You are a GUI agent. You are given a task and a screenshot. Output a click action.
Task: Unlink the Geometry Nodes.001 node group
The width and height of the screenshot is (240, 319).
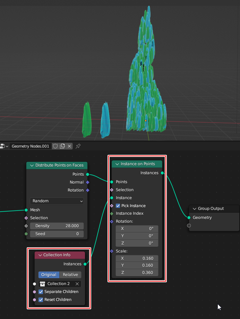[x=69, y=146]
